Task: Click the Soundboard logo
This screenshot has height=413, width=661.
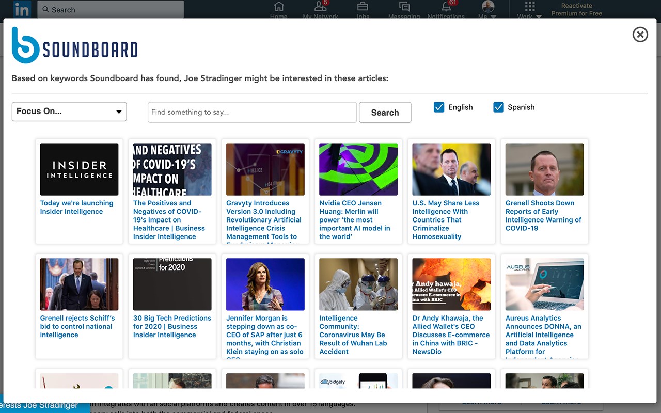Action: pyautogui.click(x=75, y=45)
